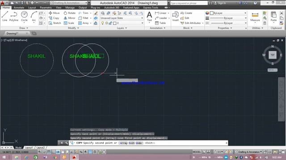Activate the Trim command

(84, 13)
